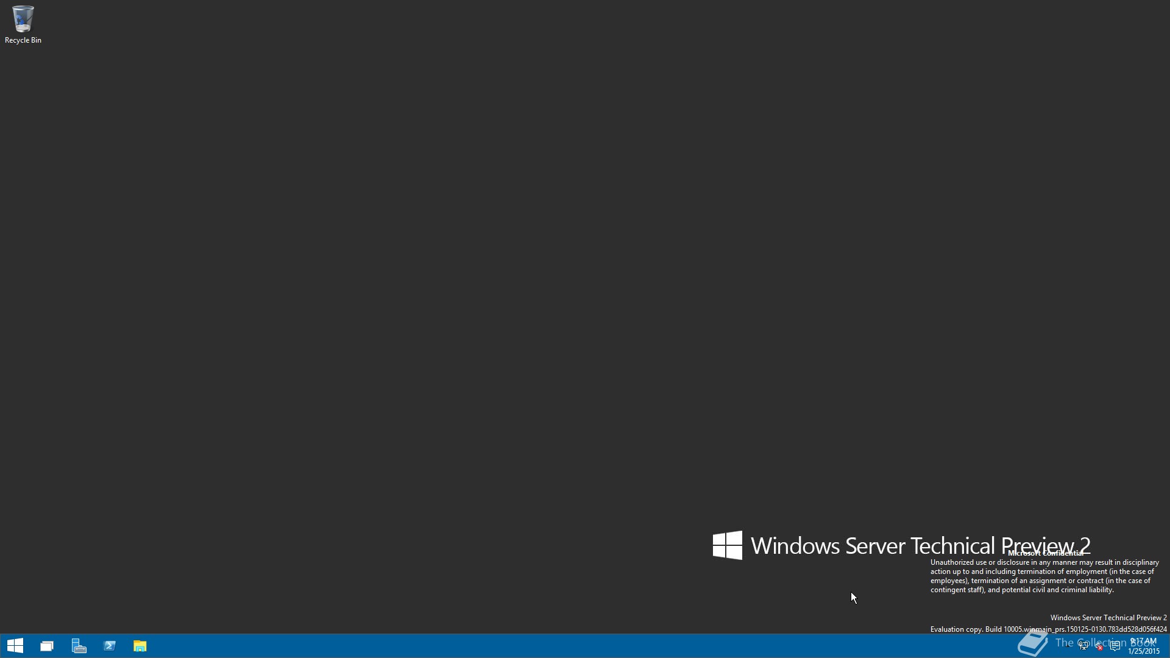Click the muted volume tray icon

point(1099,646)
